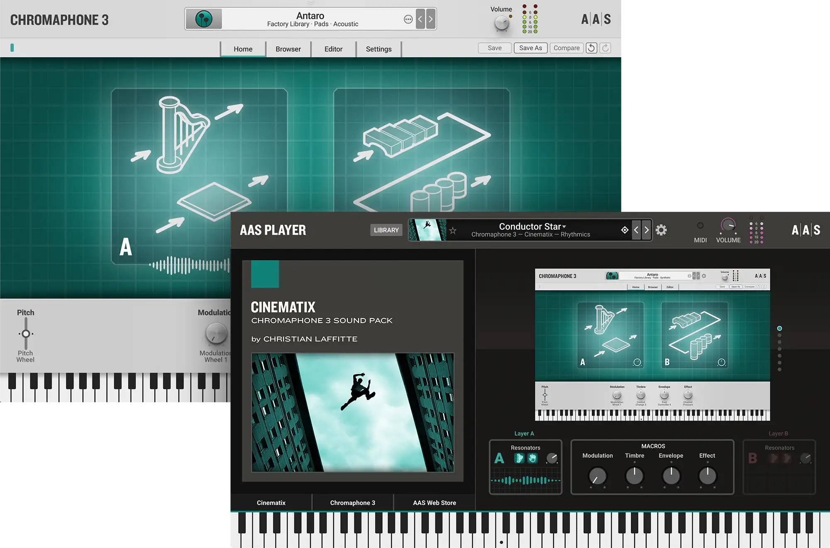Go to previous preset in Chromaphone 3
Image resolution: width=830 pixels, height=548 pixels.
click(420, 19)
